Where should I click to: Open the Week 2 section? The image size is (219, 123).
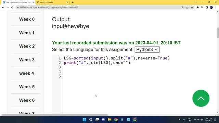(27, 46)
